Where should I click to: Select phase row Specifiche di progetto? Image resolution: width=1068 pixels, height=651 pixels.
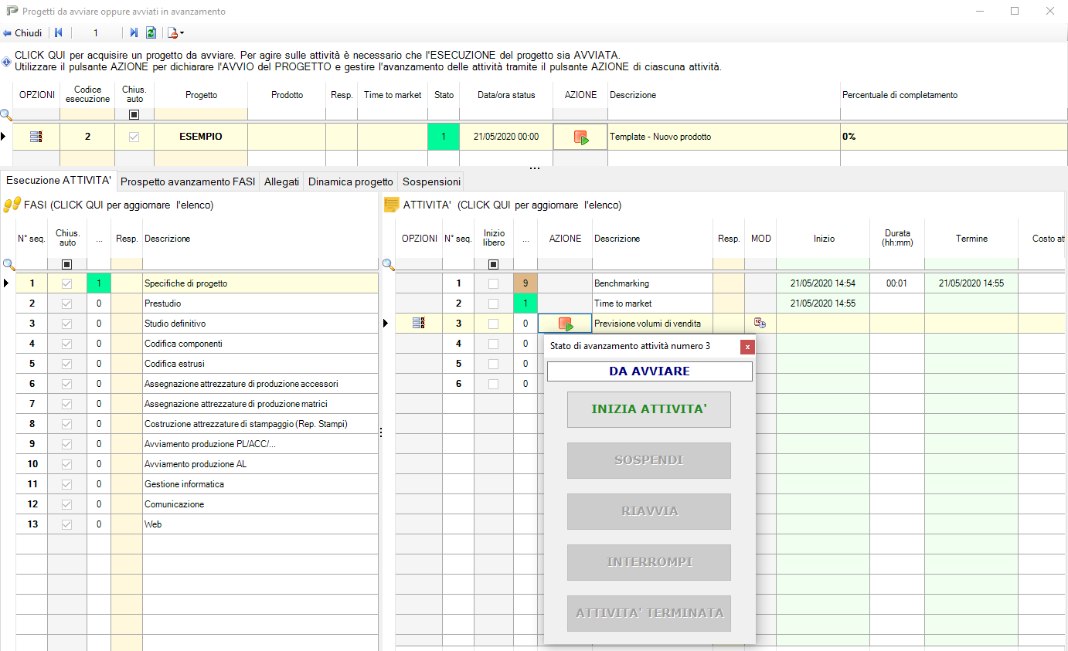197,283
